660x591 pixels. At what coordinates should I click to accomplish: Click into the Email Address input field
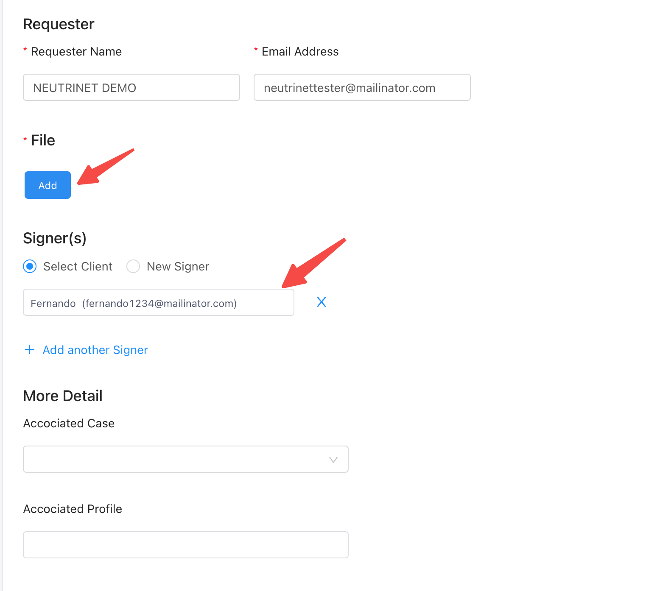coord(362,88)
